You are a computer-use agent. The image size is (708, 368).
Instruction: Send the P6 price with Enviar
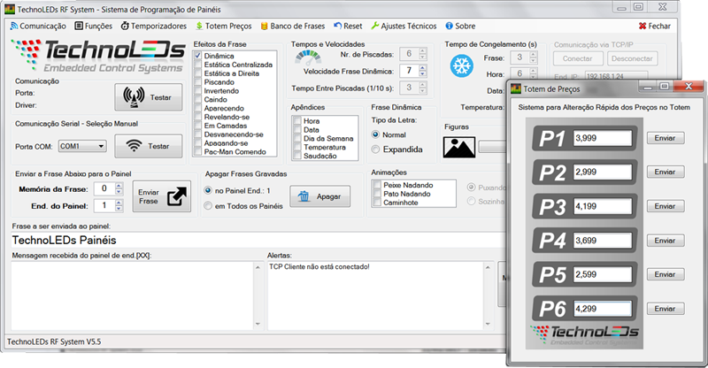(666, 309)
